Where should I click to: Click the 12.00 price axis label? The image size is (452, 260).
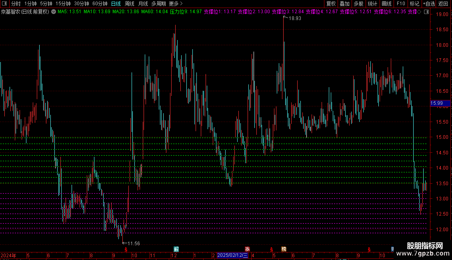coord(442,230)
